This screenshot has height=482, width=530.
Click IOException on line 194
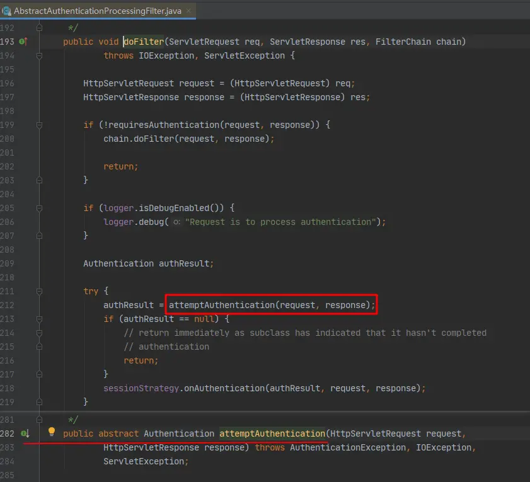point(166,55)
